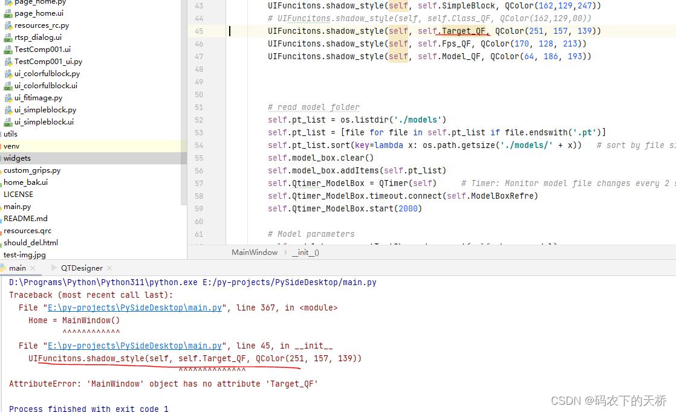Open ui_simpleblock.py file
Image resolution: width=676 pixels, height=412 pixels.
[x=45, y=110]
